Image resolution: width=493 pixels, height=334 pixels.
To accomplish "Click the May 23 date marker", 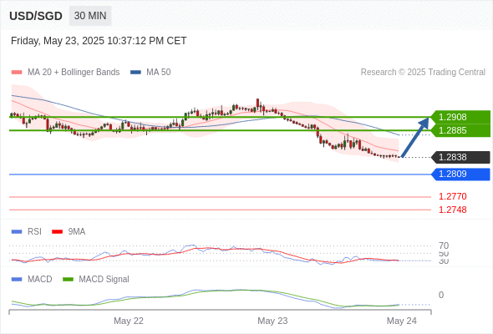I will click(x=272, y=321).
